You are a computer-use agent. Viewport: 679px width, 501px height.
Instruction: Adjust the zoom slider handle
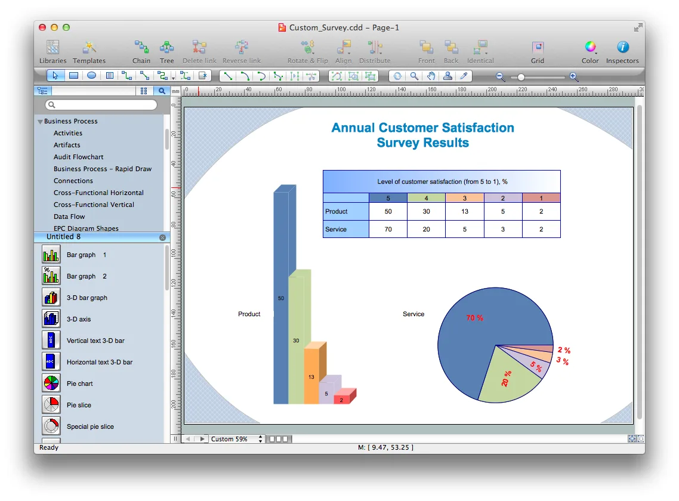521,77
